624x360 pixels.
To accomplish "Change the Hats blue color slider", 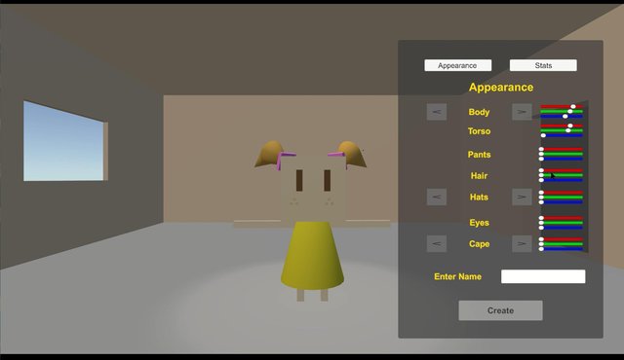I will (562, 202).
